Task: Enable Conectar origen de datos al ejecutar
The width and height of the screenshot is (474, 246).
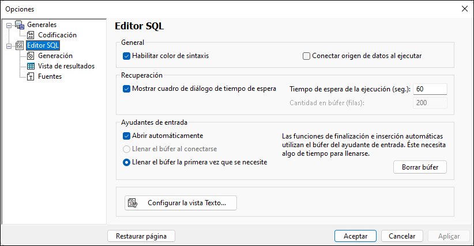Action: point(307,56)
